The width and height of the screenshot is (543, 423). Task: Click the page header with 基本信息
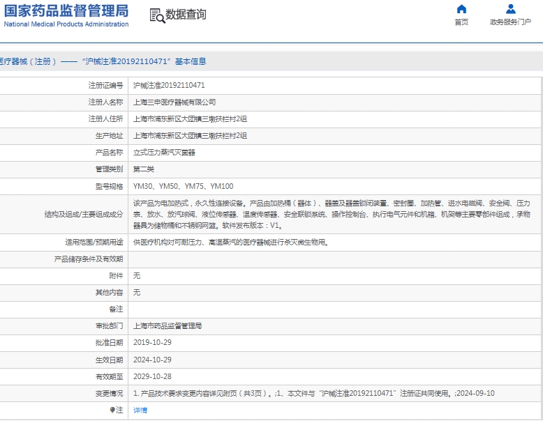(103, 61)
